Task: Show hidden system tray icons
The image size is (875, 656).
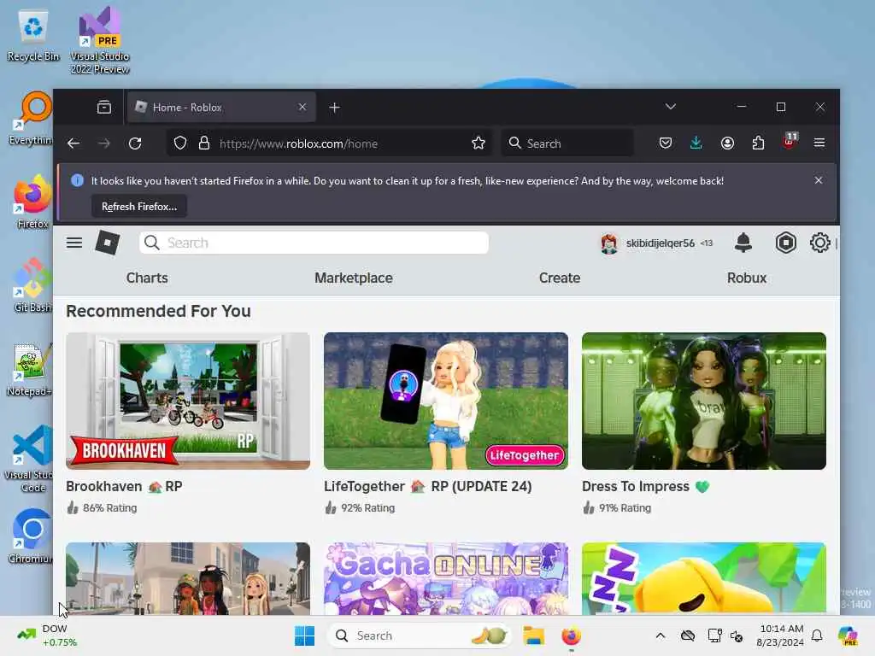Action: click(x=661, y=635)
